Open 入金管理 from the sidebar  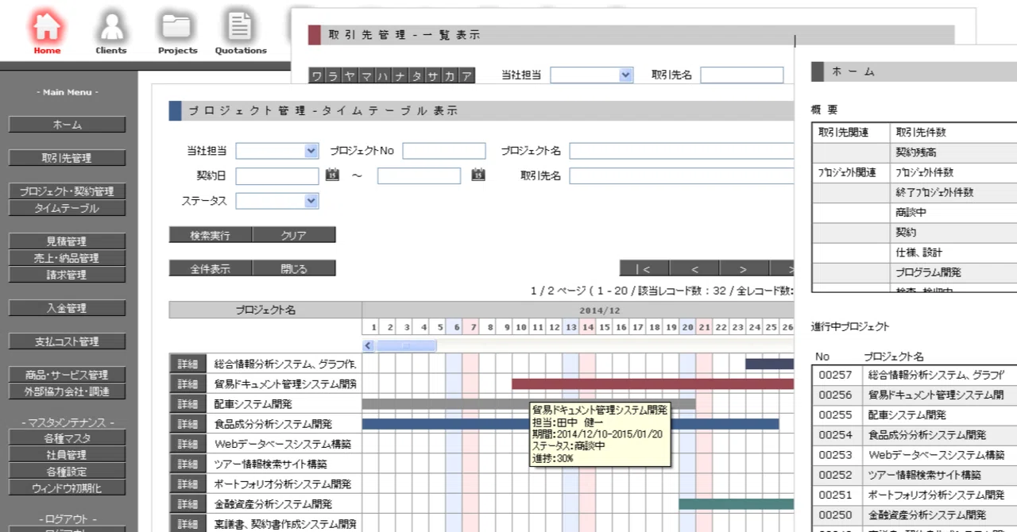click(68, 308)
